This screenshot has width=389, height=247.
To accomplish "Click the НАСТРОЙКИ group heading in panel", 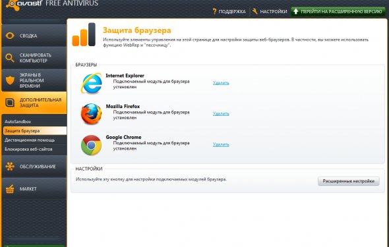I will (89, 169).
